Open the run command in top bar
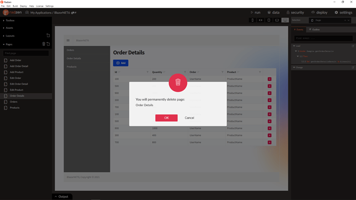The width and height of the screenshot is (356, 200). (x=255, y=12)
